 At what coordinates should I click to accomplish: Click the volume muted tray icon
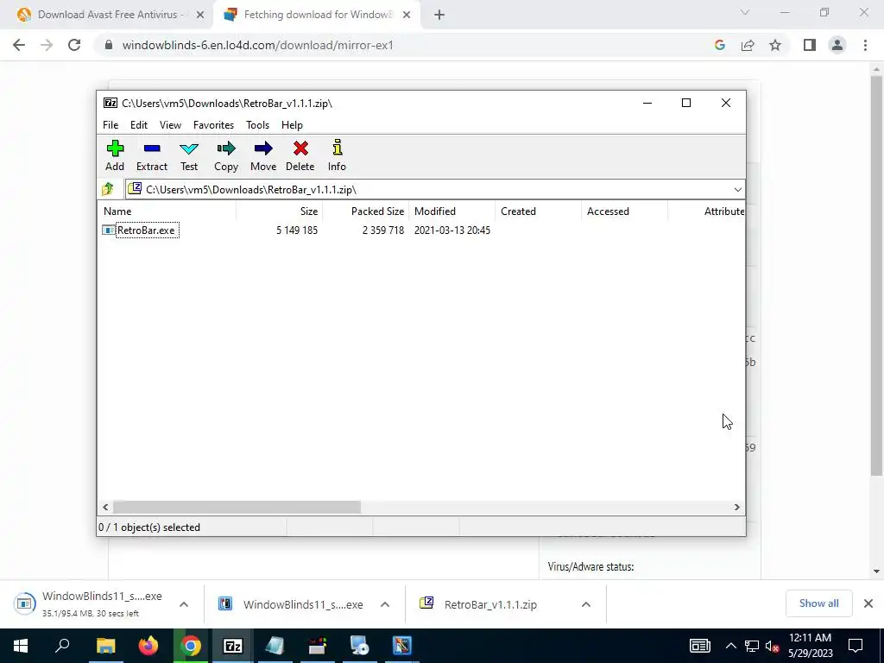pos(773,646)
